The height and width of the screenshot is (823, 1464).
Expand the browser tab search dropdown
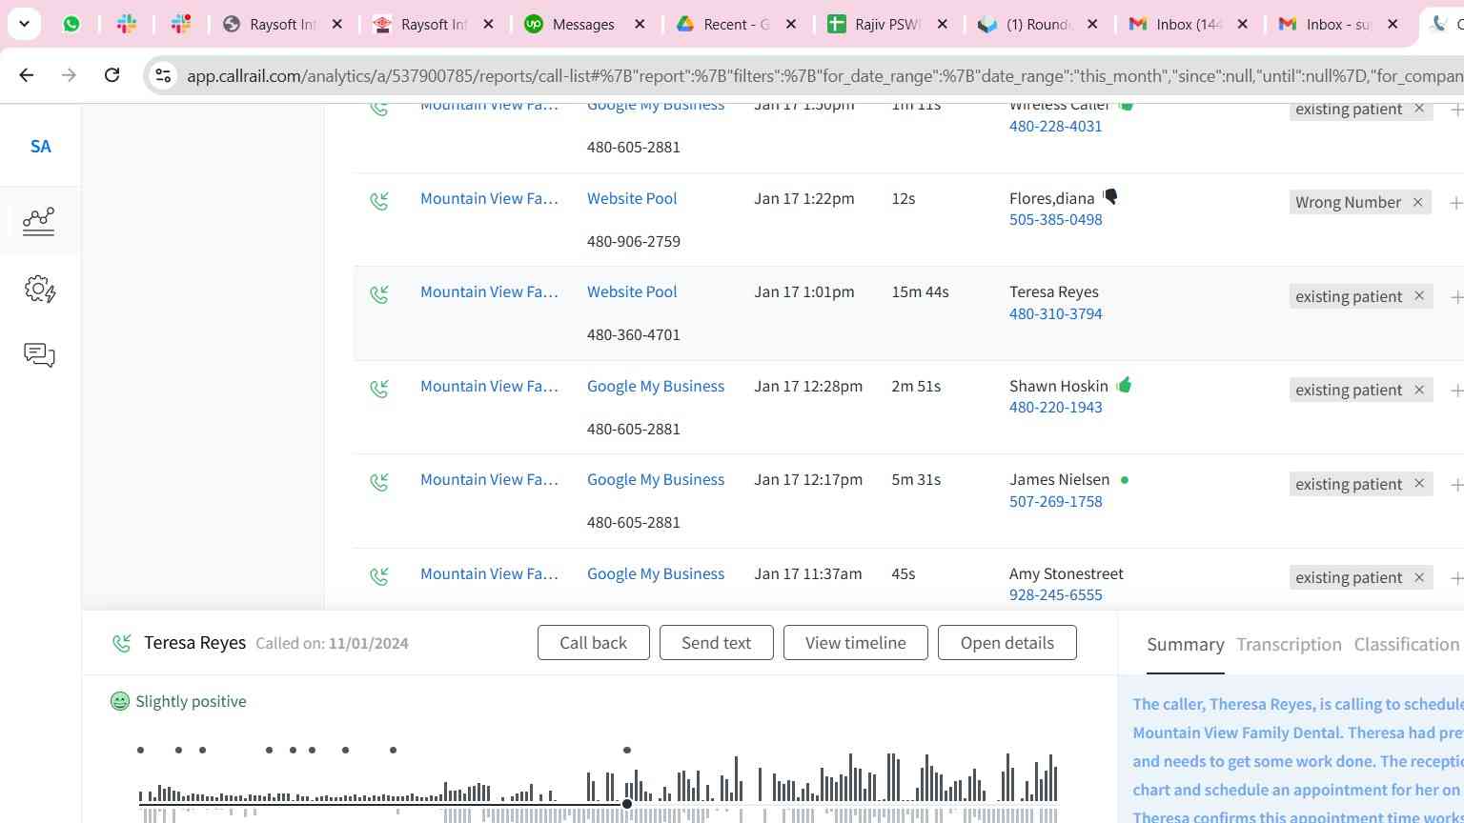point(24,24)
